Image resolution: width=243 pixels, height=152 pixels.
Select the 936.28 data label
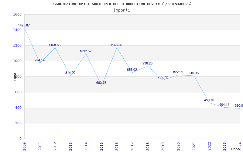(147, 63)
